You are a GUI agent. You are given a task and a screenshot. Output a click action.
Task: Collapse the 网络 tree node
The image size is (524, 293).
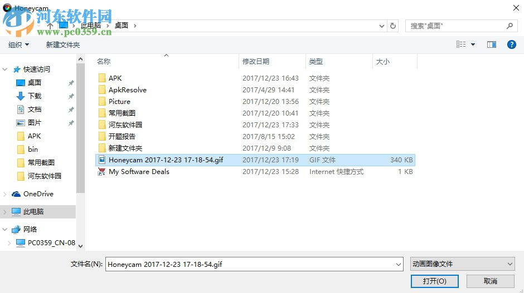(4, 229)
